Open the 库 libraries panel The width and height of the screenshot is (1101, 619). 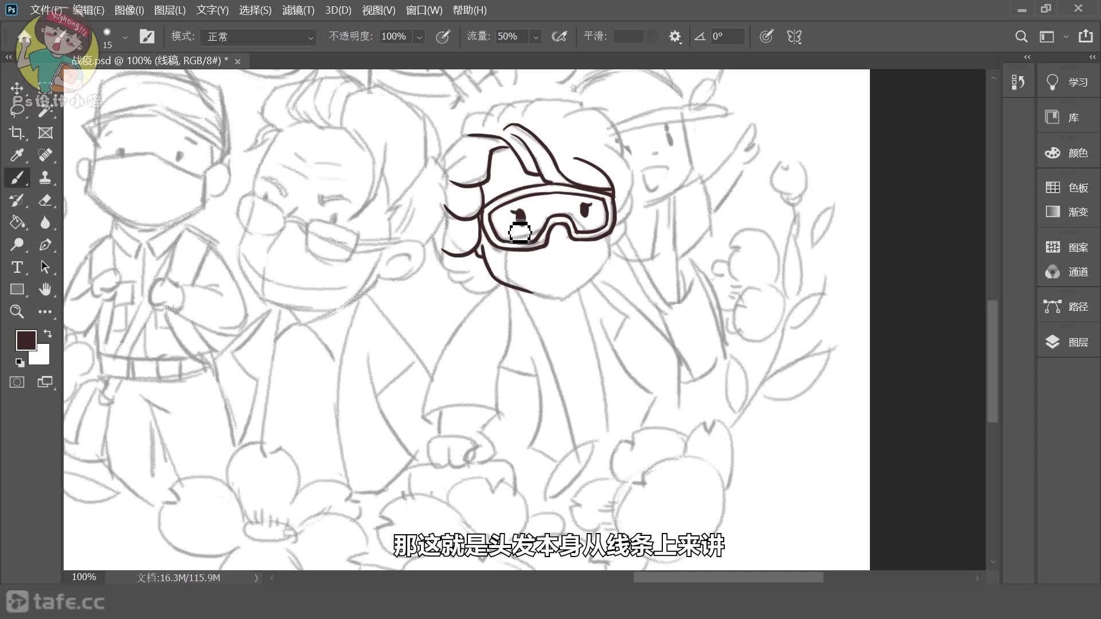coord(1068,117)
